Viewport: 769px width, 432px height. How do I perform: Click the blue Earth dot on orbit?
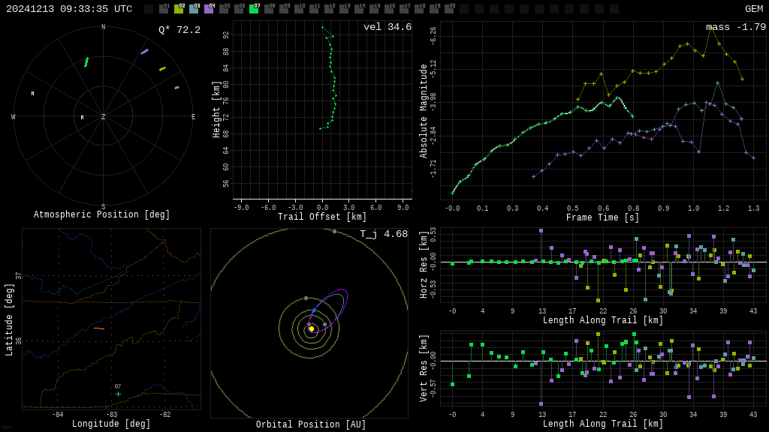314,310
